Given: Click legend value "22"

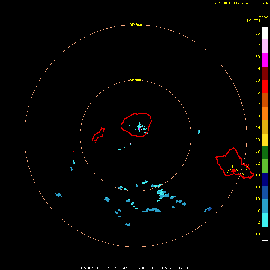Looking at the screenshot, I should [258, 163].
